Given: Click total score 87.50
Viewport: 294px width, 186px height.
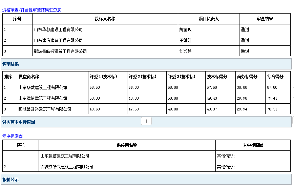Looking at the screenshot, I should click(x=272, y=87).
